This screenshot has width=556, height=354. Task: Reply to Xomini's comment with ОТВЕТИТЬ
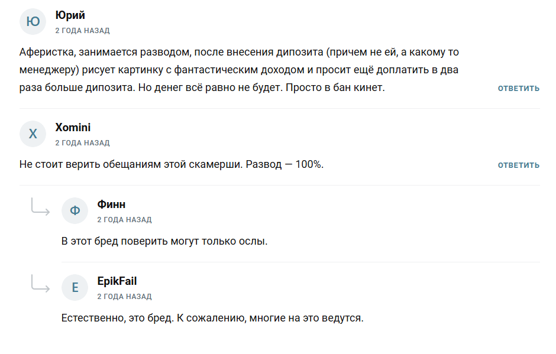[518, 165]
